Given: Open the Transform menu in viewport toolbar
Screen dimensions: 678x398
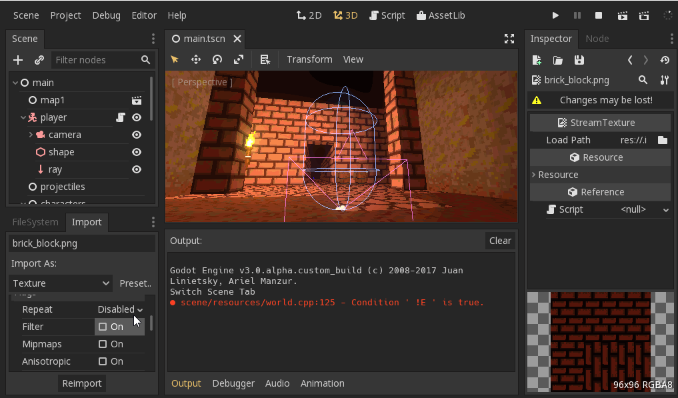Looking at the screenshot, I should coord(309,59).
